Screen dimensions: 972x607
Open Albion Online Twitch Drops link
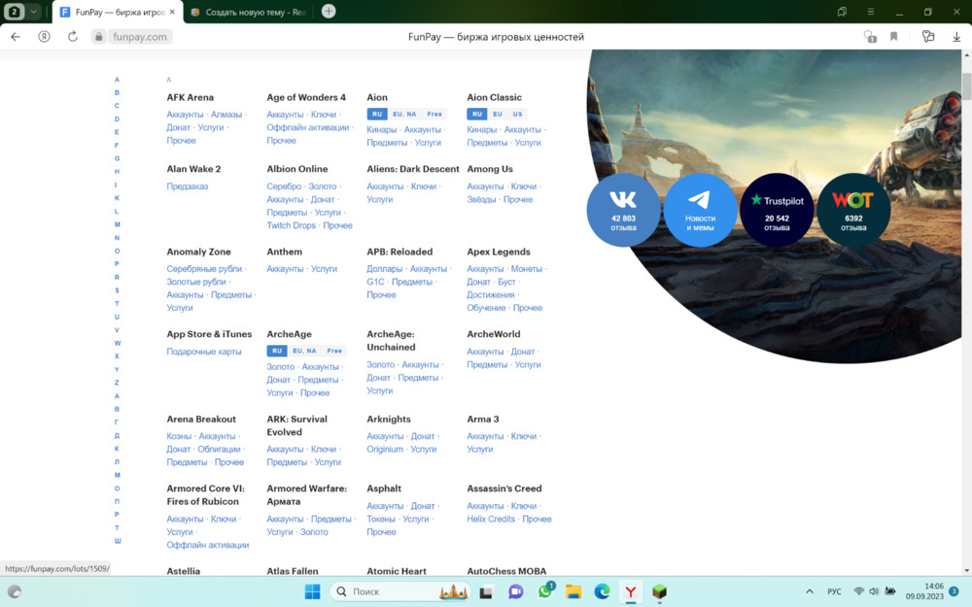[x=291, y=225]
